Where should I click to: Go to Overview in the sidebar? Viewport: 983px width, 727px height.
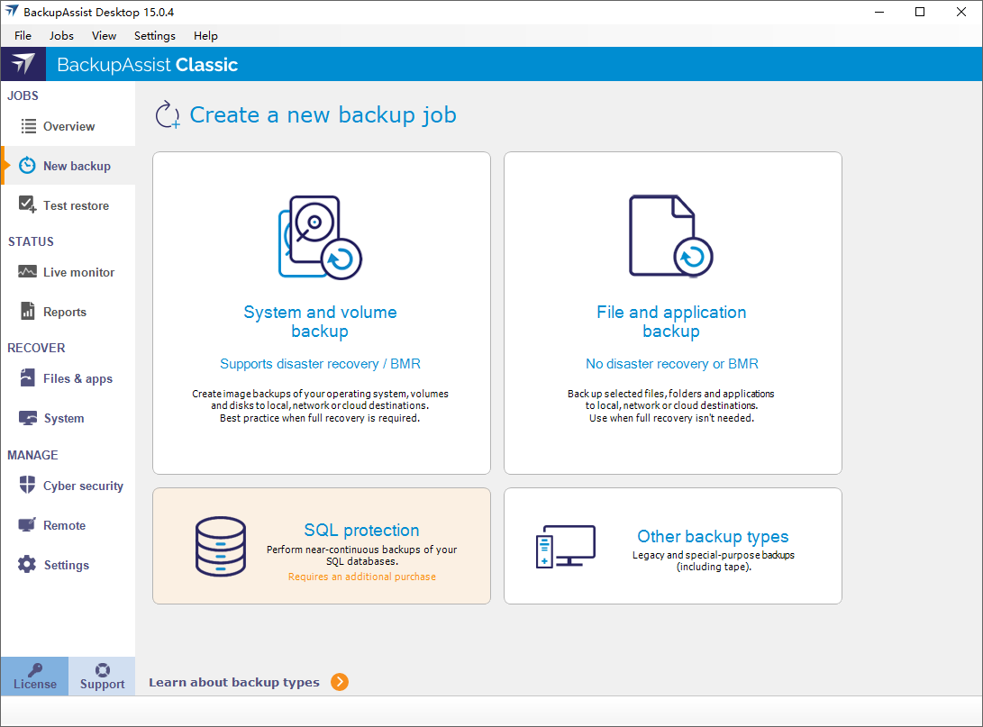69,126
